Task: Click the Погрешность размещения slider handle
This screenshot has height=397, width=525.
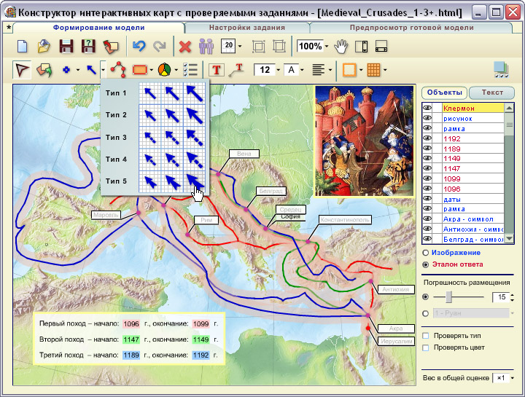Action: [448, 296]
